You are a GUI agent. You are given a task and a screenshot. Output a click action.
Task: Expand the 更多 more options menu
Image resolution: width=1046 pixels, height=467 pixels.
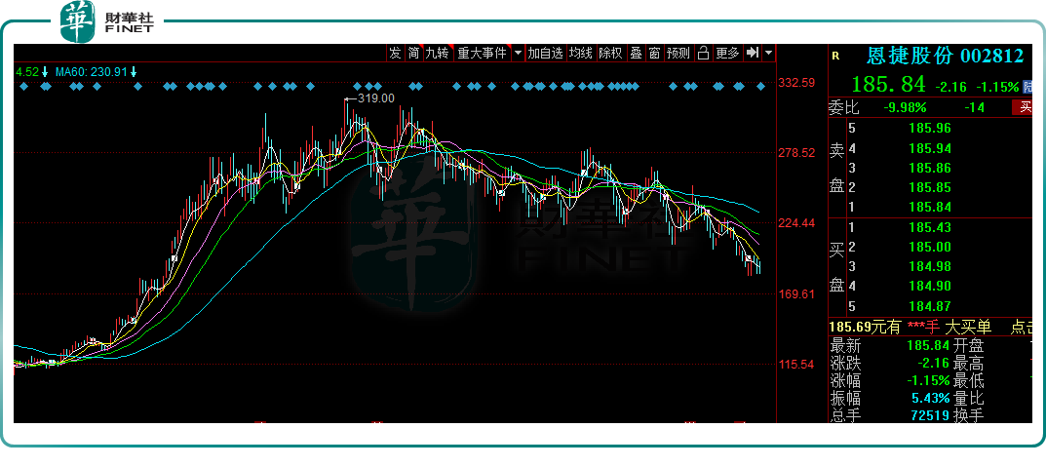pyautogui.click(x=727, y=53)
